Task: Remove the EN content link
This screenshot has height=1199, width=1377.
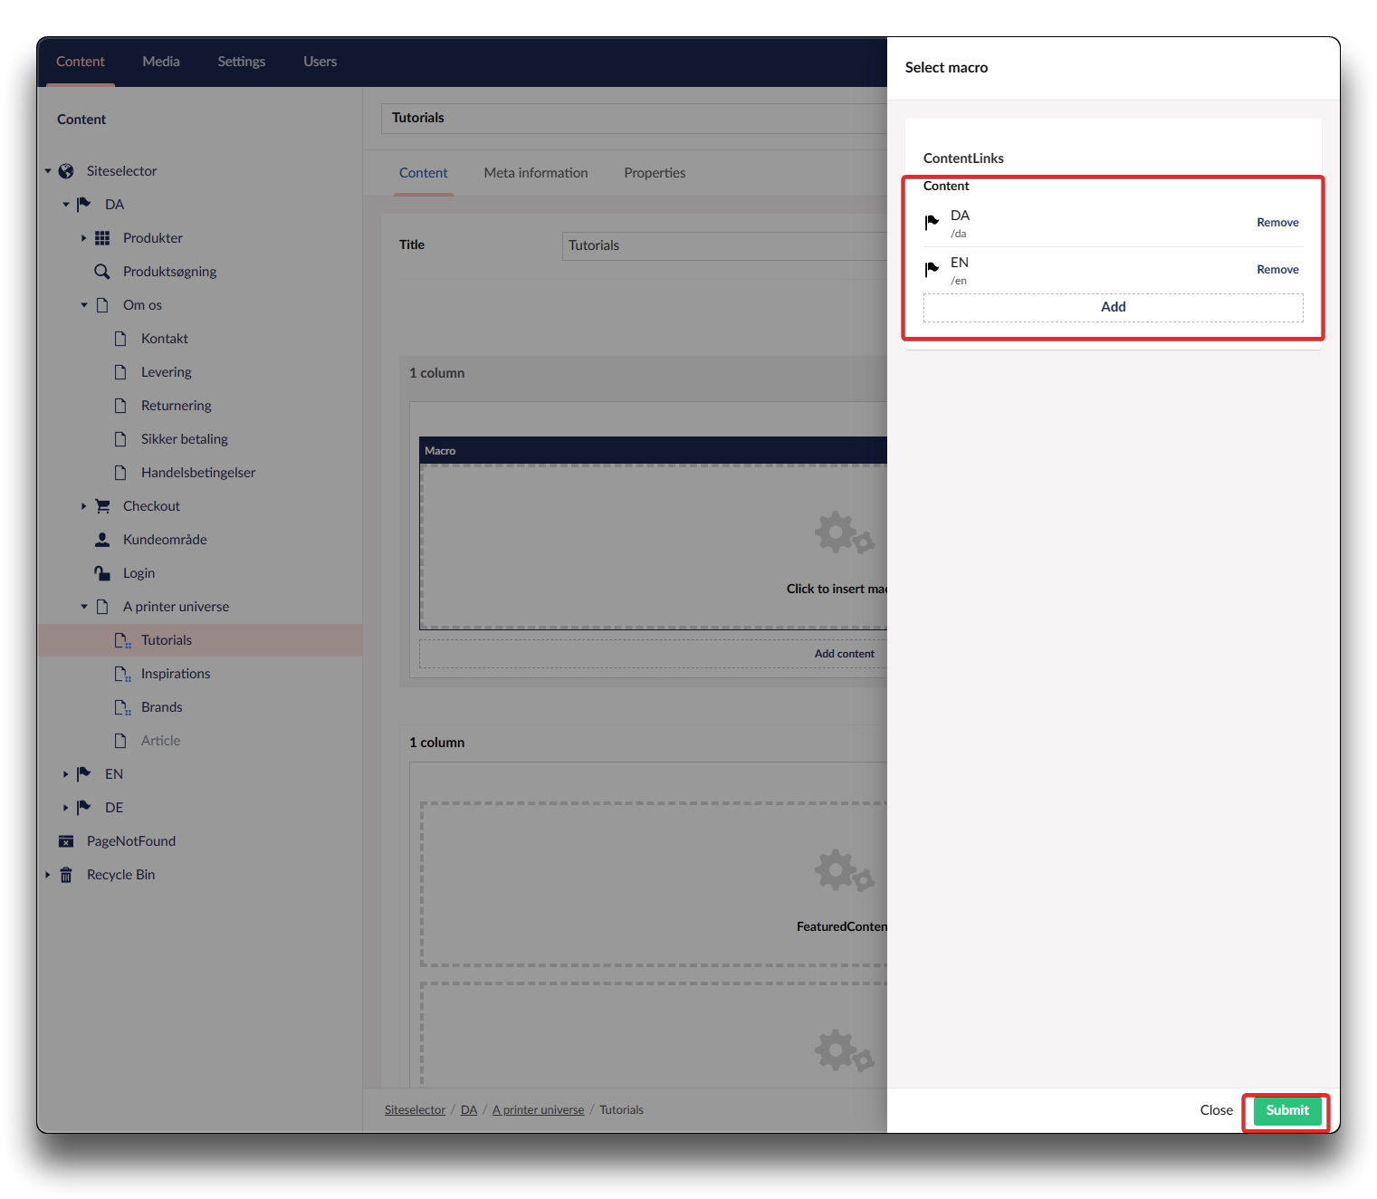Action: [x=1277, y=270]
